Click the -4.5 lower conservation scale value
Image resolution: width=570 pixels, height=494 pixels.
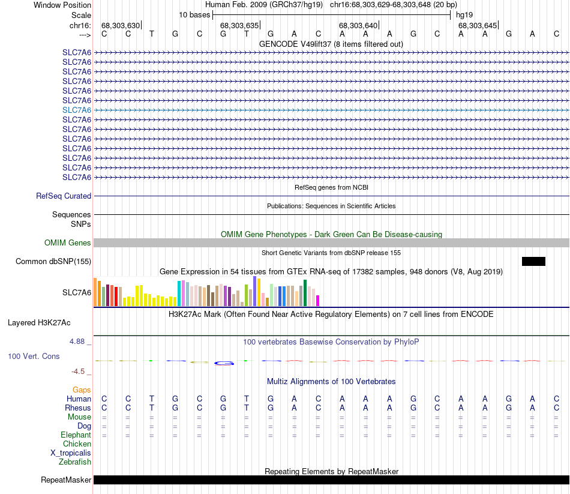[x=78, y=372]
